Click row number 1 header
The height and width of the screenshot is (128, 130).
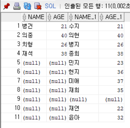point(11,26)
